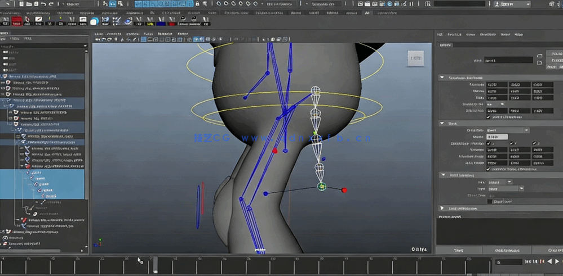Screen dimensions: 563x276
Task: Collapse the Transform Attributes section
Action: pos(442,78)
